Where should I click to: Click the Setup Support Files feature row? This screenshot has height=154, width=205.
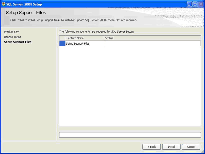(x=84, y=44)
